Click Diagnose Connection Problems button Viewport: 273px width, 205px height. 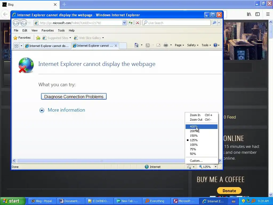pos(74,96)
